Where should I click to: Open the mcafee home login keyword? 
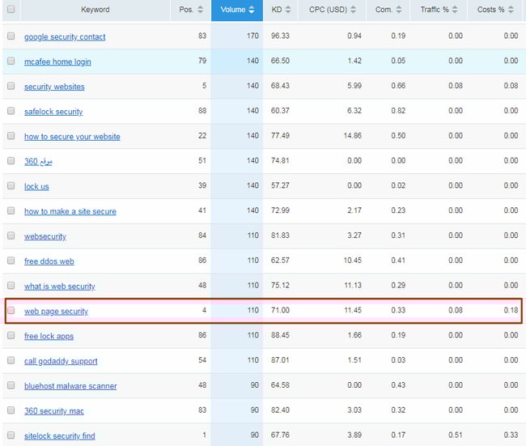point(57,62)
